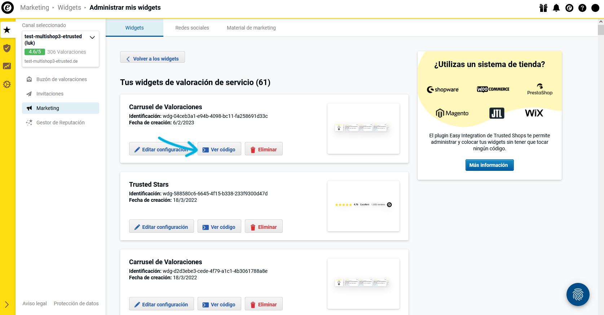
Task: Open the analytics chart sidebar section
Action: (x=7, y=66)
